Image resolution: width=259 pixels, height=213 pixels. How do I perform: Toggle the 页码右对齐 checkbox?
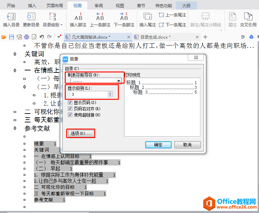click(70, 109)
